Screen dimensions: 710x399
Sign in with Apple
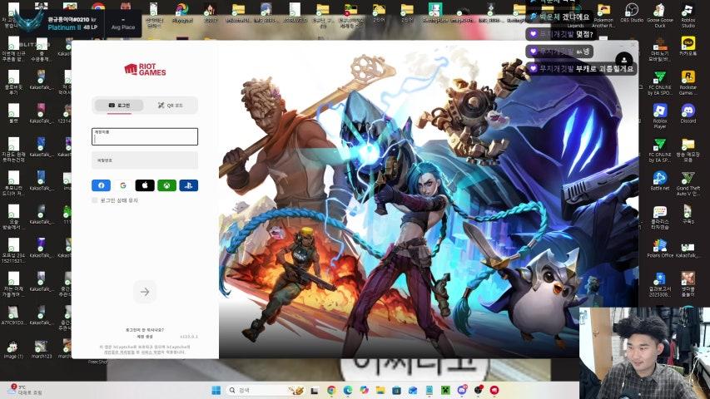pos(145,185)
